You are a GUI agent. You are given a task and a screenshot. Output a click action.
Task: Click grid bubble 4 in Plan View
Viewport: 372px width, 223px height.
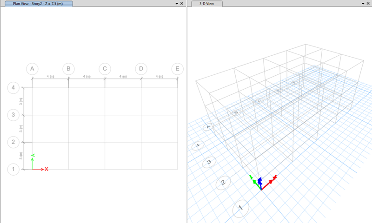click(x=13, y=88)
